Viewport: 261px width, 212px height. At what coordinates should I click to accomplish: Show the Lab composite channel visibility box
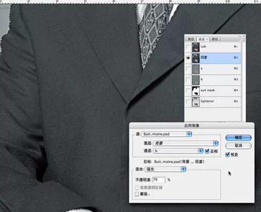coord(188,47)
